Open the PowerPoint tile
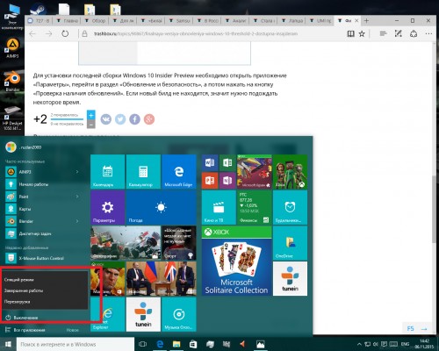Image resolution: width=439 pixels, height=351 pixels. click(210, 181)
